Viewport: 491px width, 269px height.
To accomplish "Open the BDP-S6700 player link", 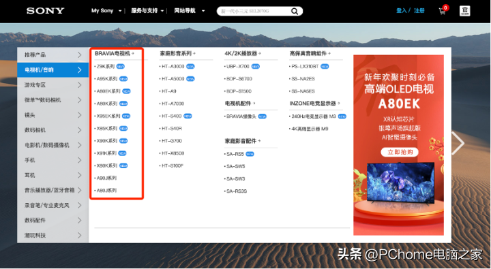I will [x=239, y=79].
